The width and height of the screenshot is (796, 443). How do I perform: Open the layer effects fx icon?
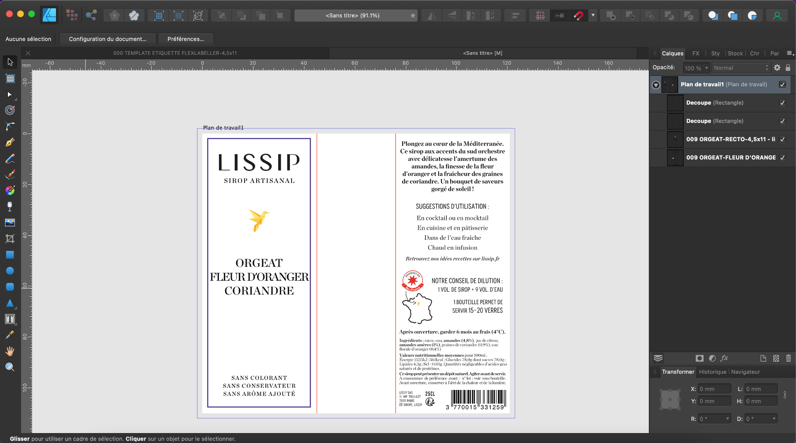click(x=724, y=358)
